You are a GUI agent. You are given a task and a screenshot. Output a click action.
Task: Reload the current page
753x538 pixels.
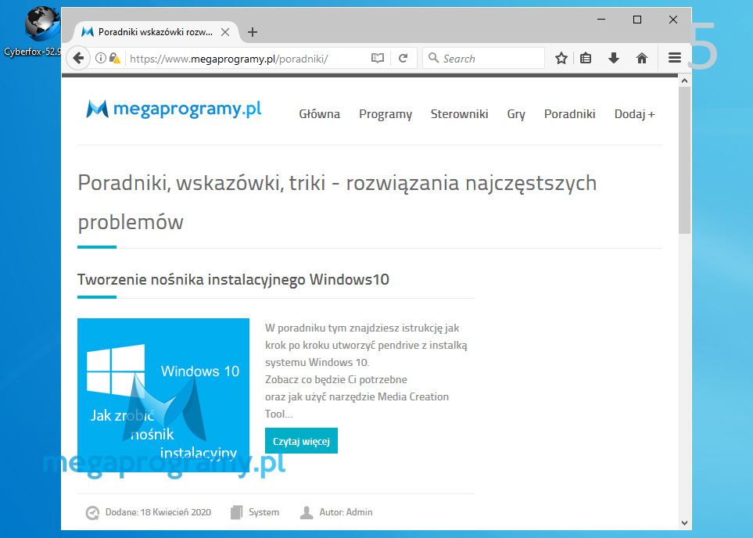point(403,58)
